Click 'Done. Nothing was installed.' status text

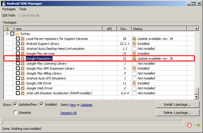point(22,129)
